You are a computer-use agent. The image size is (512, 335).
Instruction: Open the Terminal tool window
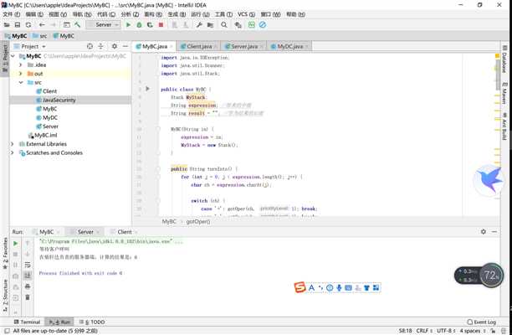coord(27,322)
